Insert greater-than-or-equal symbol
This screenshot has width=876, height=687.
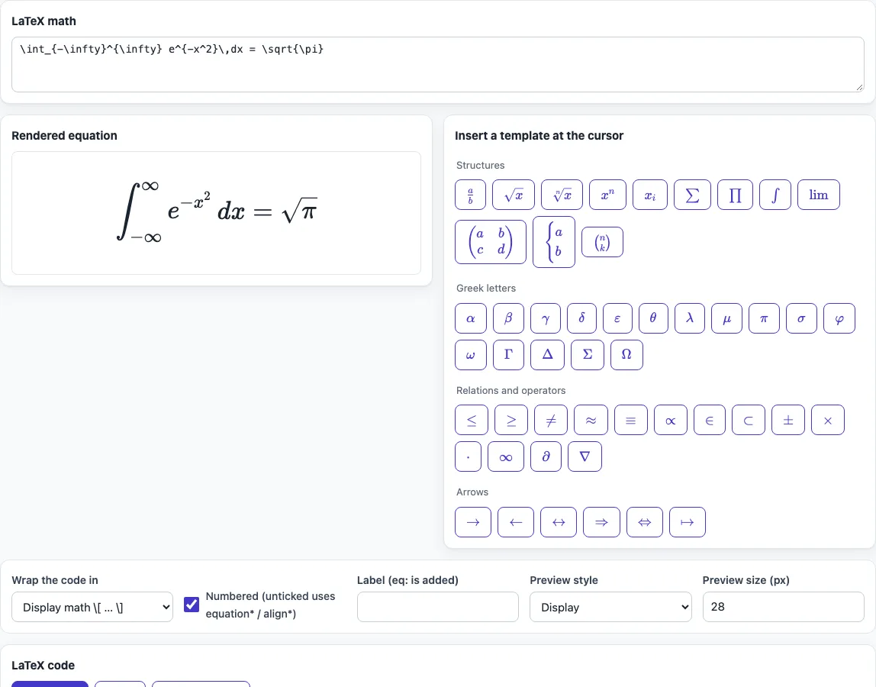(511, 420)
